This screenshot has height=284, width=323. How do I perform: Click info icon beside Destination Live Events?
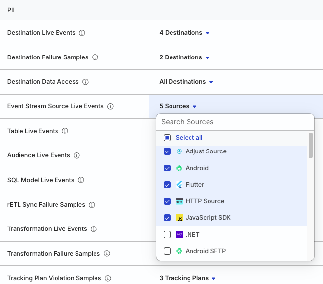pyautogui.click(x=82, y=33)
